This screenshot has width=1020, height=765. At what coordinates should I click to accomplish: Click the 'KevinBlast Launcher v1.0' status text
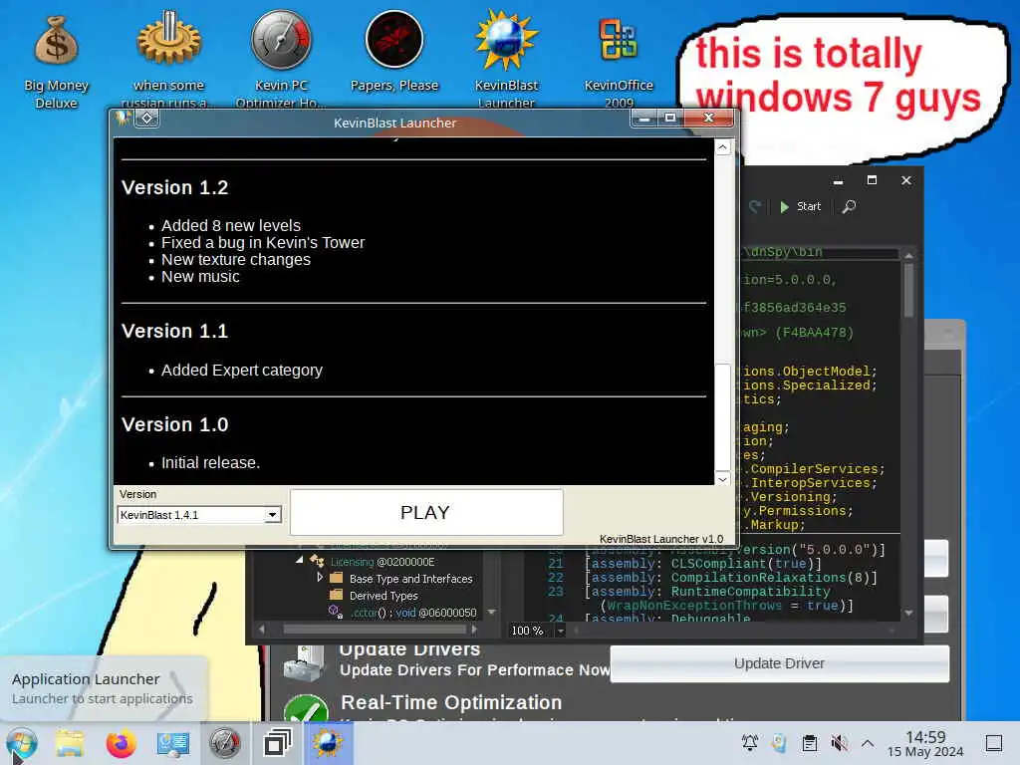click(661, 539)
